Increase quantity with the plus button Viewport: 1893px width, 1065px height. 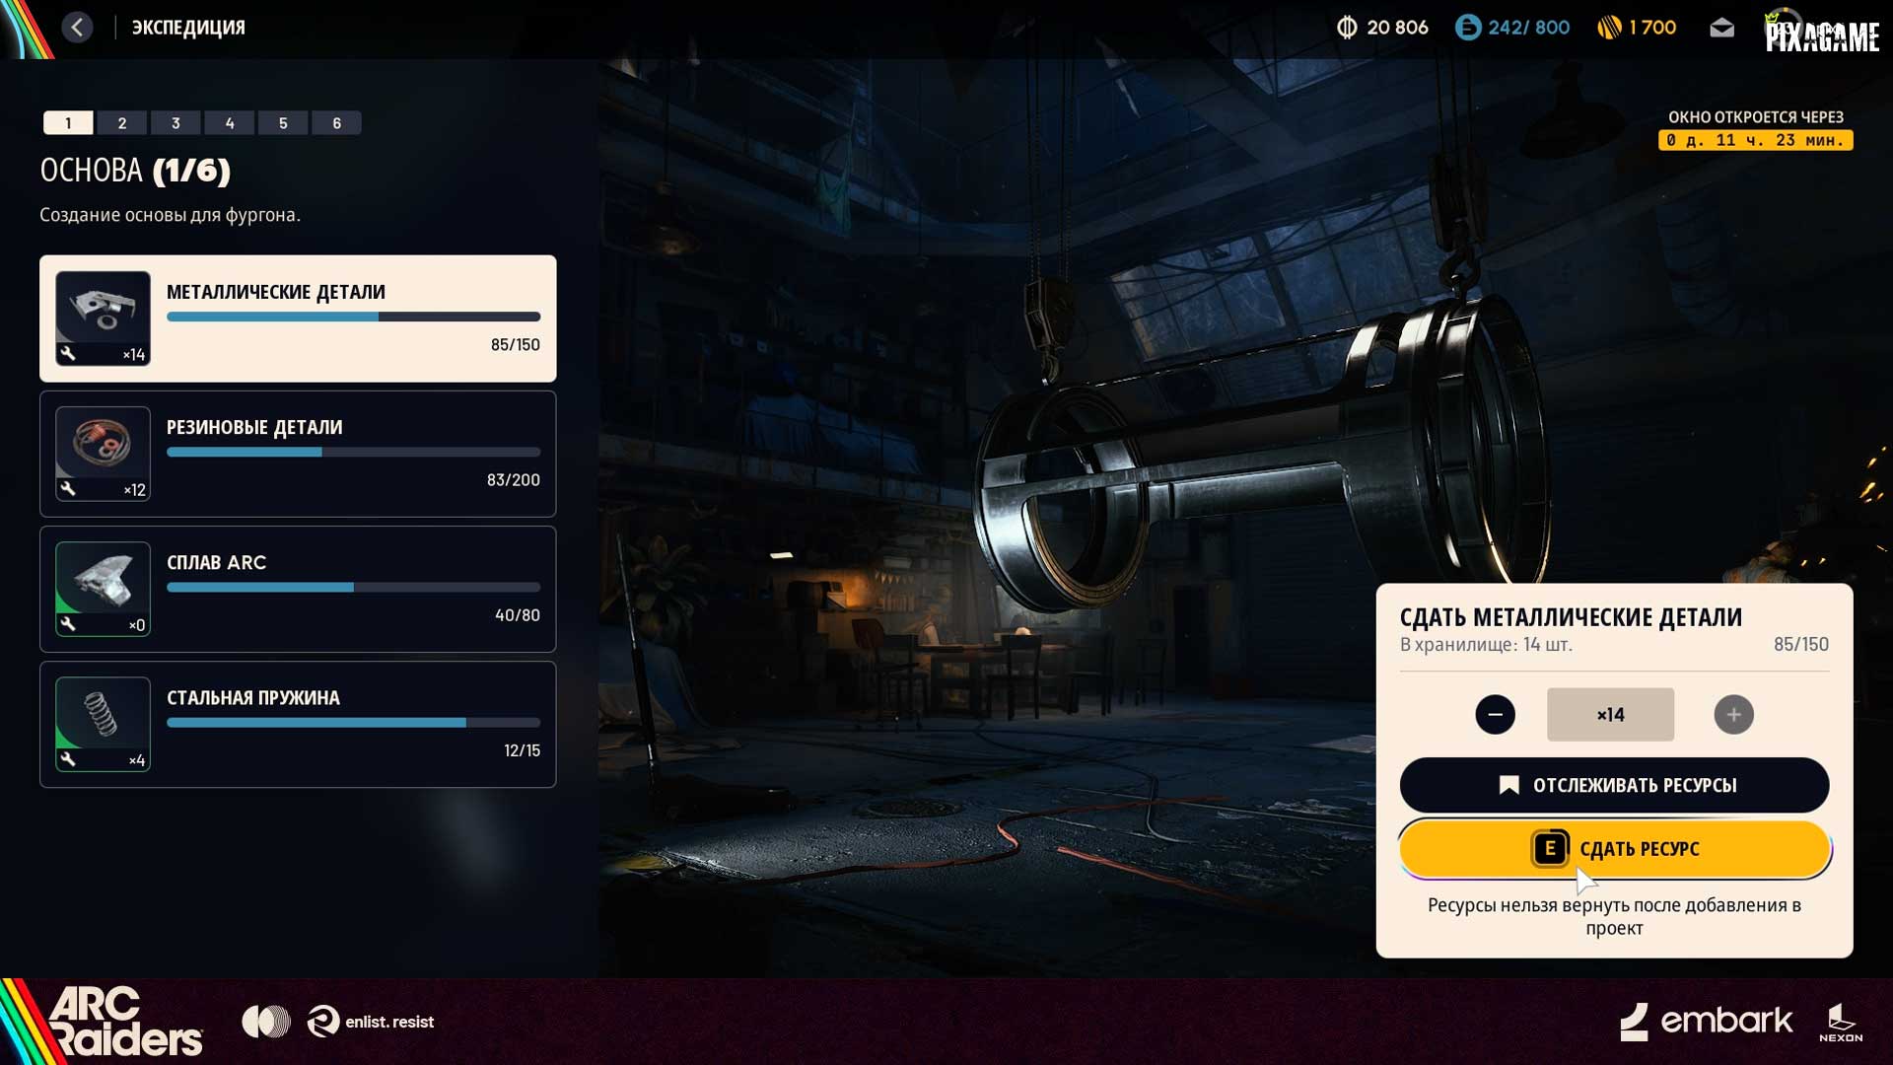point(1733,714)
